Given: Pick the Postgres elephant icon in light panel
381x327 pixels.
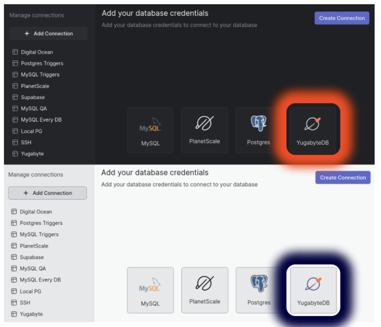Looking at the screenshot, I should (x=259, y=283).
